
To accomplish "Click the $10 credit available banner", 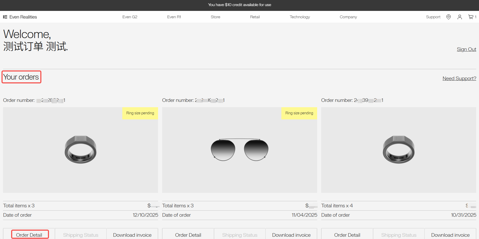I will pos(240,5).
